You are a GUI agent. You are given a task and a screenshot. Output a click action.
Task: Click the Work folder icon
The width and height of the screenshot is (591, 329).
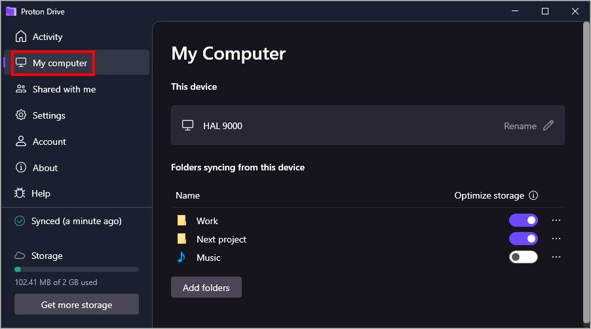(181, 220)
